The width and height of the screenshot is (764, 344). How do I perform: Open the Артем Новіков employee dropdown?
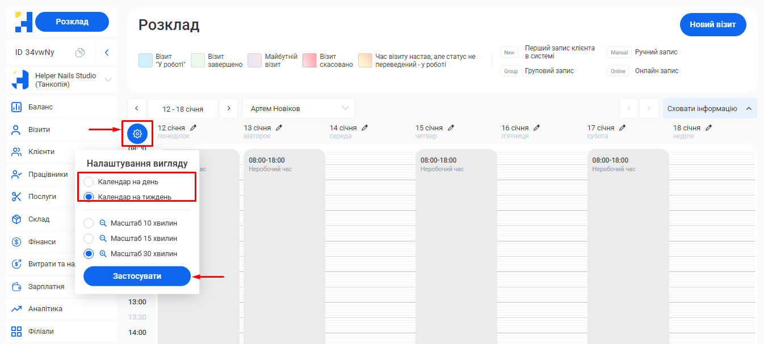298,108
